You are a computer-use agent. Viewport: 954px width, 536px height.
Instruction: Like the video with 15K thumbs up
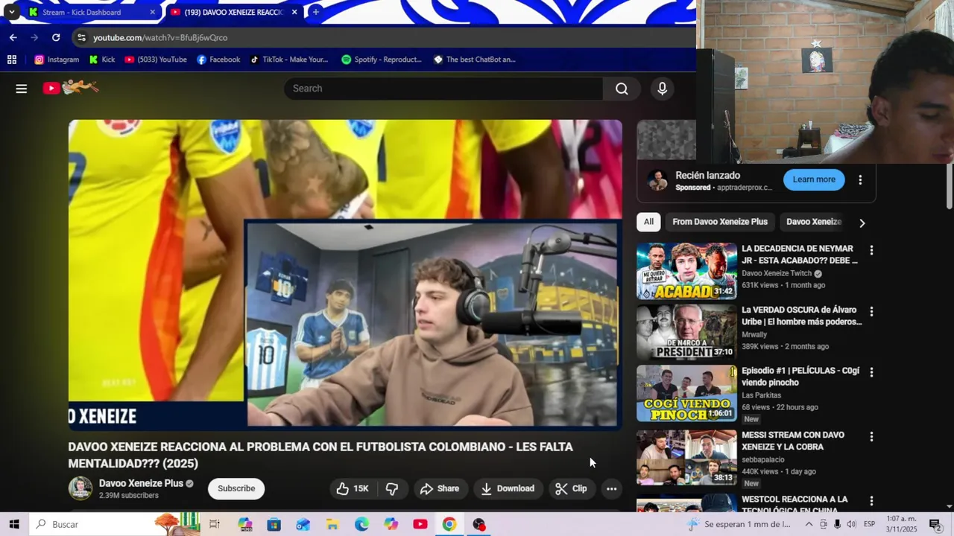[352, 488]
